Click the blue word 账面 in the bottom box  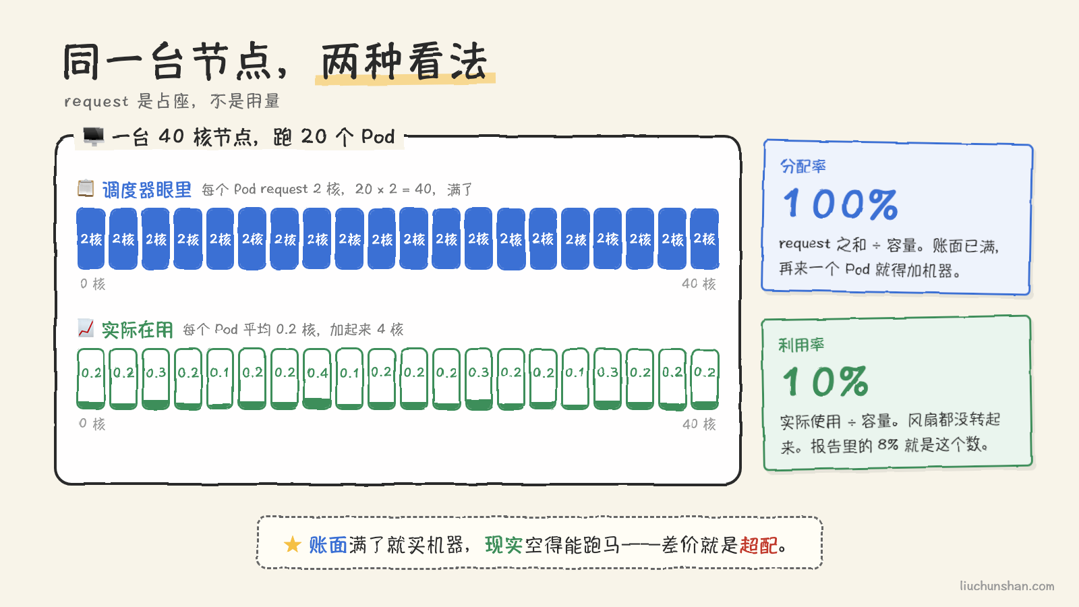tap(328, 545)
